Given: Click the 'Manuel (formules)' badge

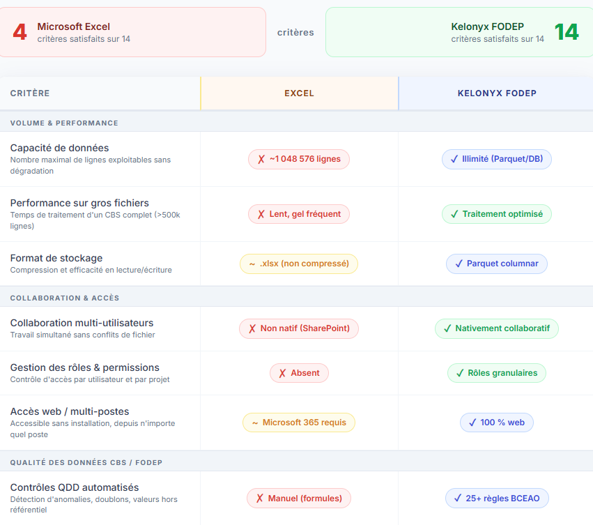Looking at the screenshot, I should tap(299, 498).
